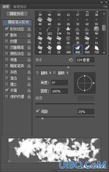Viewport: 109px width, 172px height.
Task: Toggle the lock icon for 杂色
Action: point(29,72)
